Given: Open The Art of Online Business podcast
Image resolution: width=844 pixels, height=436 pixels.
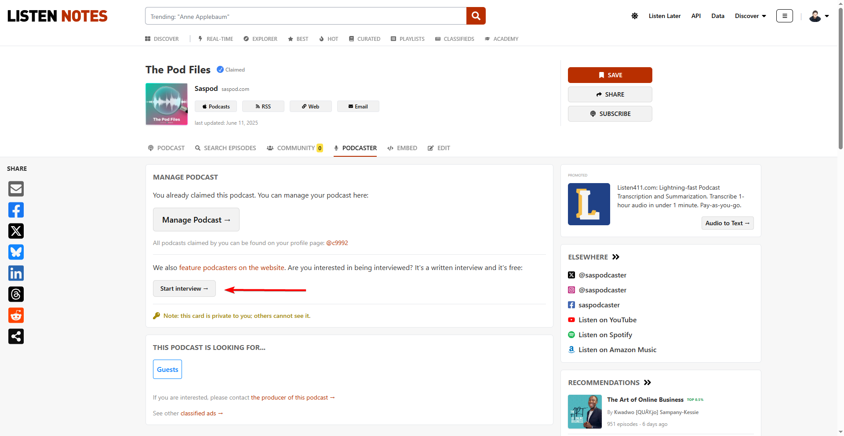Looking at the screenshot, I should click(x=645, y=400).
